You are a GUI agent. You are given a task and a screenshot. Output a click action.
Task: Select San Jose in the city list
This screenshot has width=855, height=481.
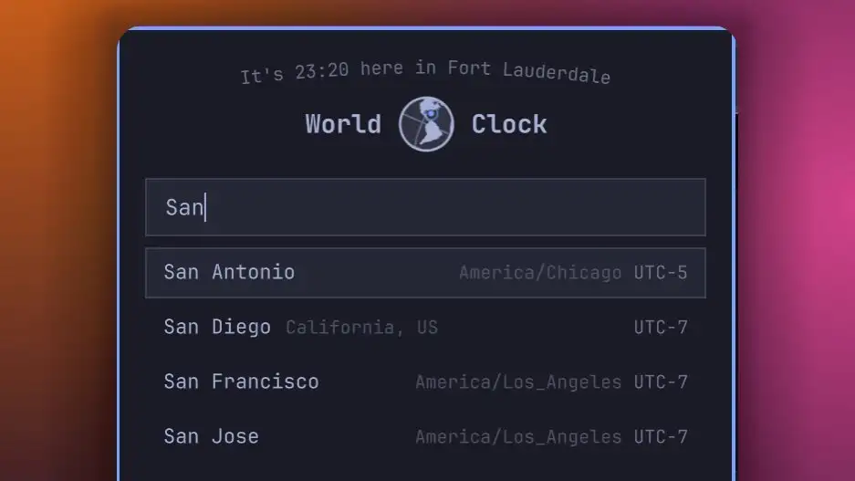click(x=425, y=436)
